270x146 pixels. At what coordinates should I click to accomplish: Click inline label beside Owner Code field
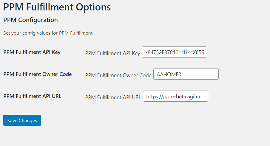tap(118, 75)
